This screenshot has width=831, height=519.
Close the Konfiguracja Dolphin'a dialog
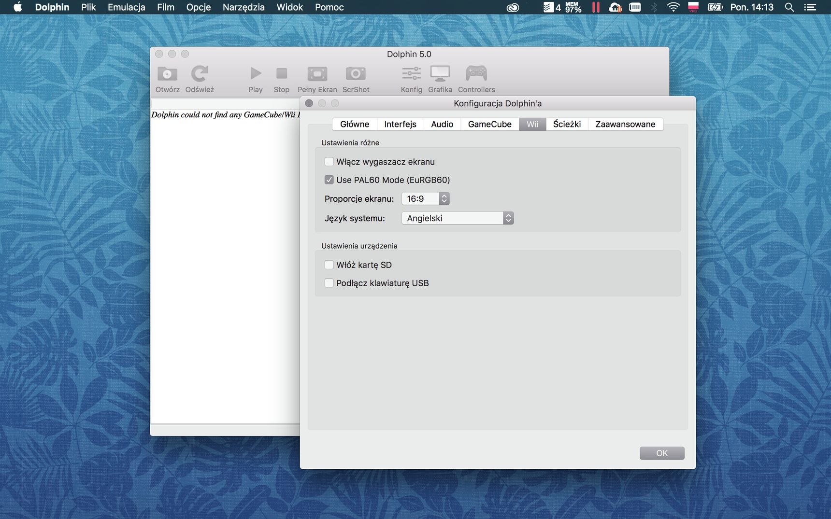point(309,103)
